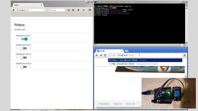Click Chrome user profile icon in title bar

tap(171, 48)
